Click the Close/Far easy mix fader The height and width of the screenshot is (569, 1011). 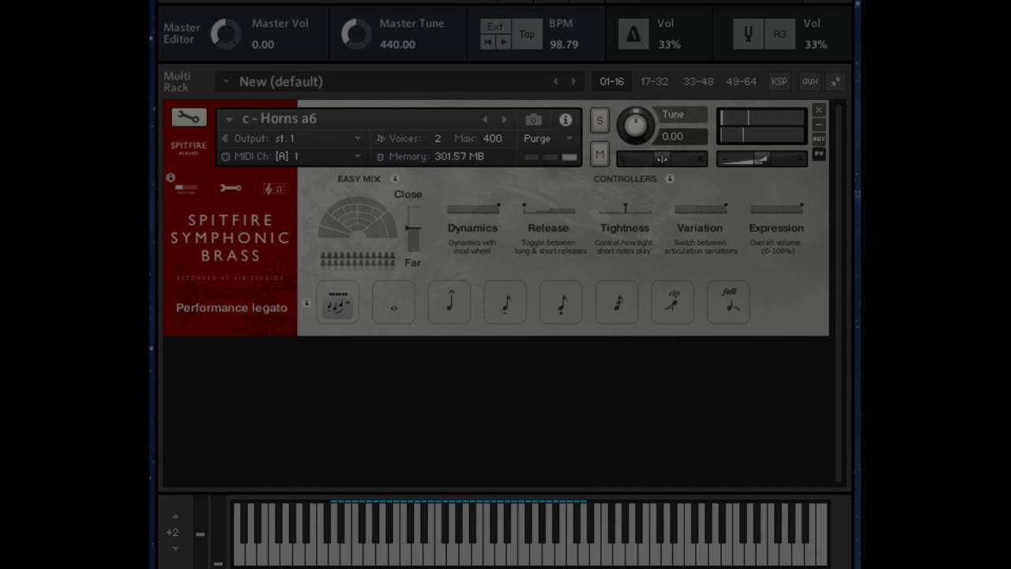(x=412, y=228)
